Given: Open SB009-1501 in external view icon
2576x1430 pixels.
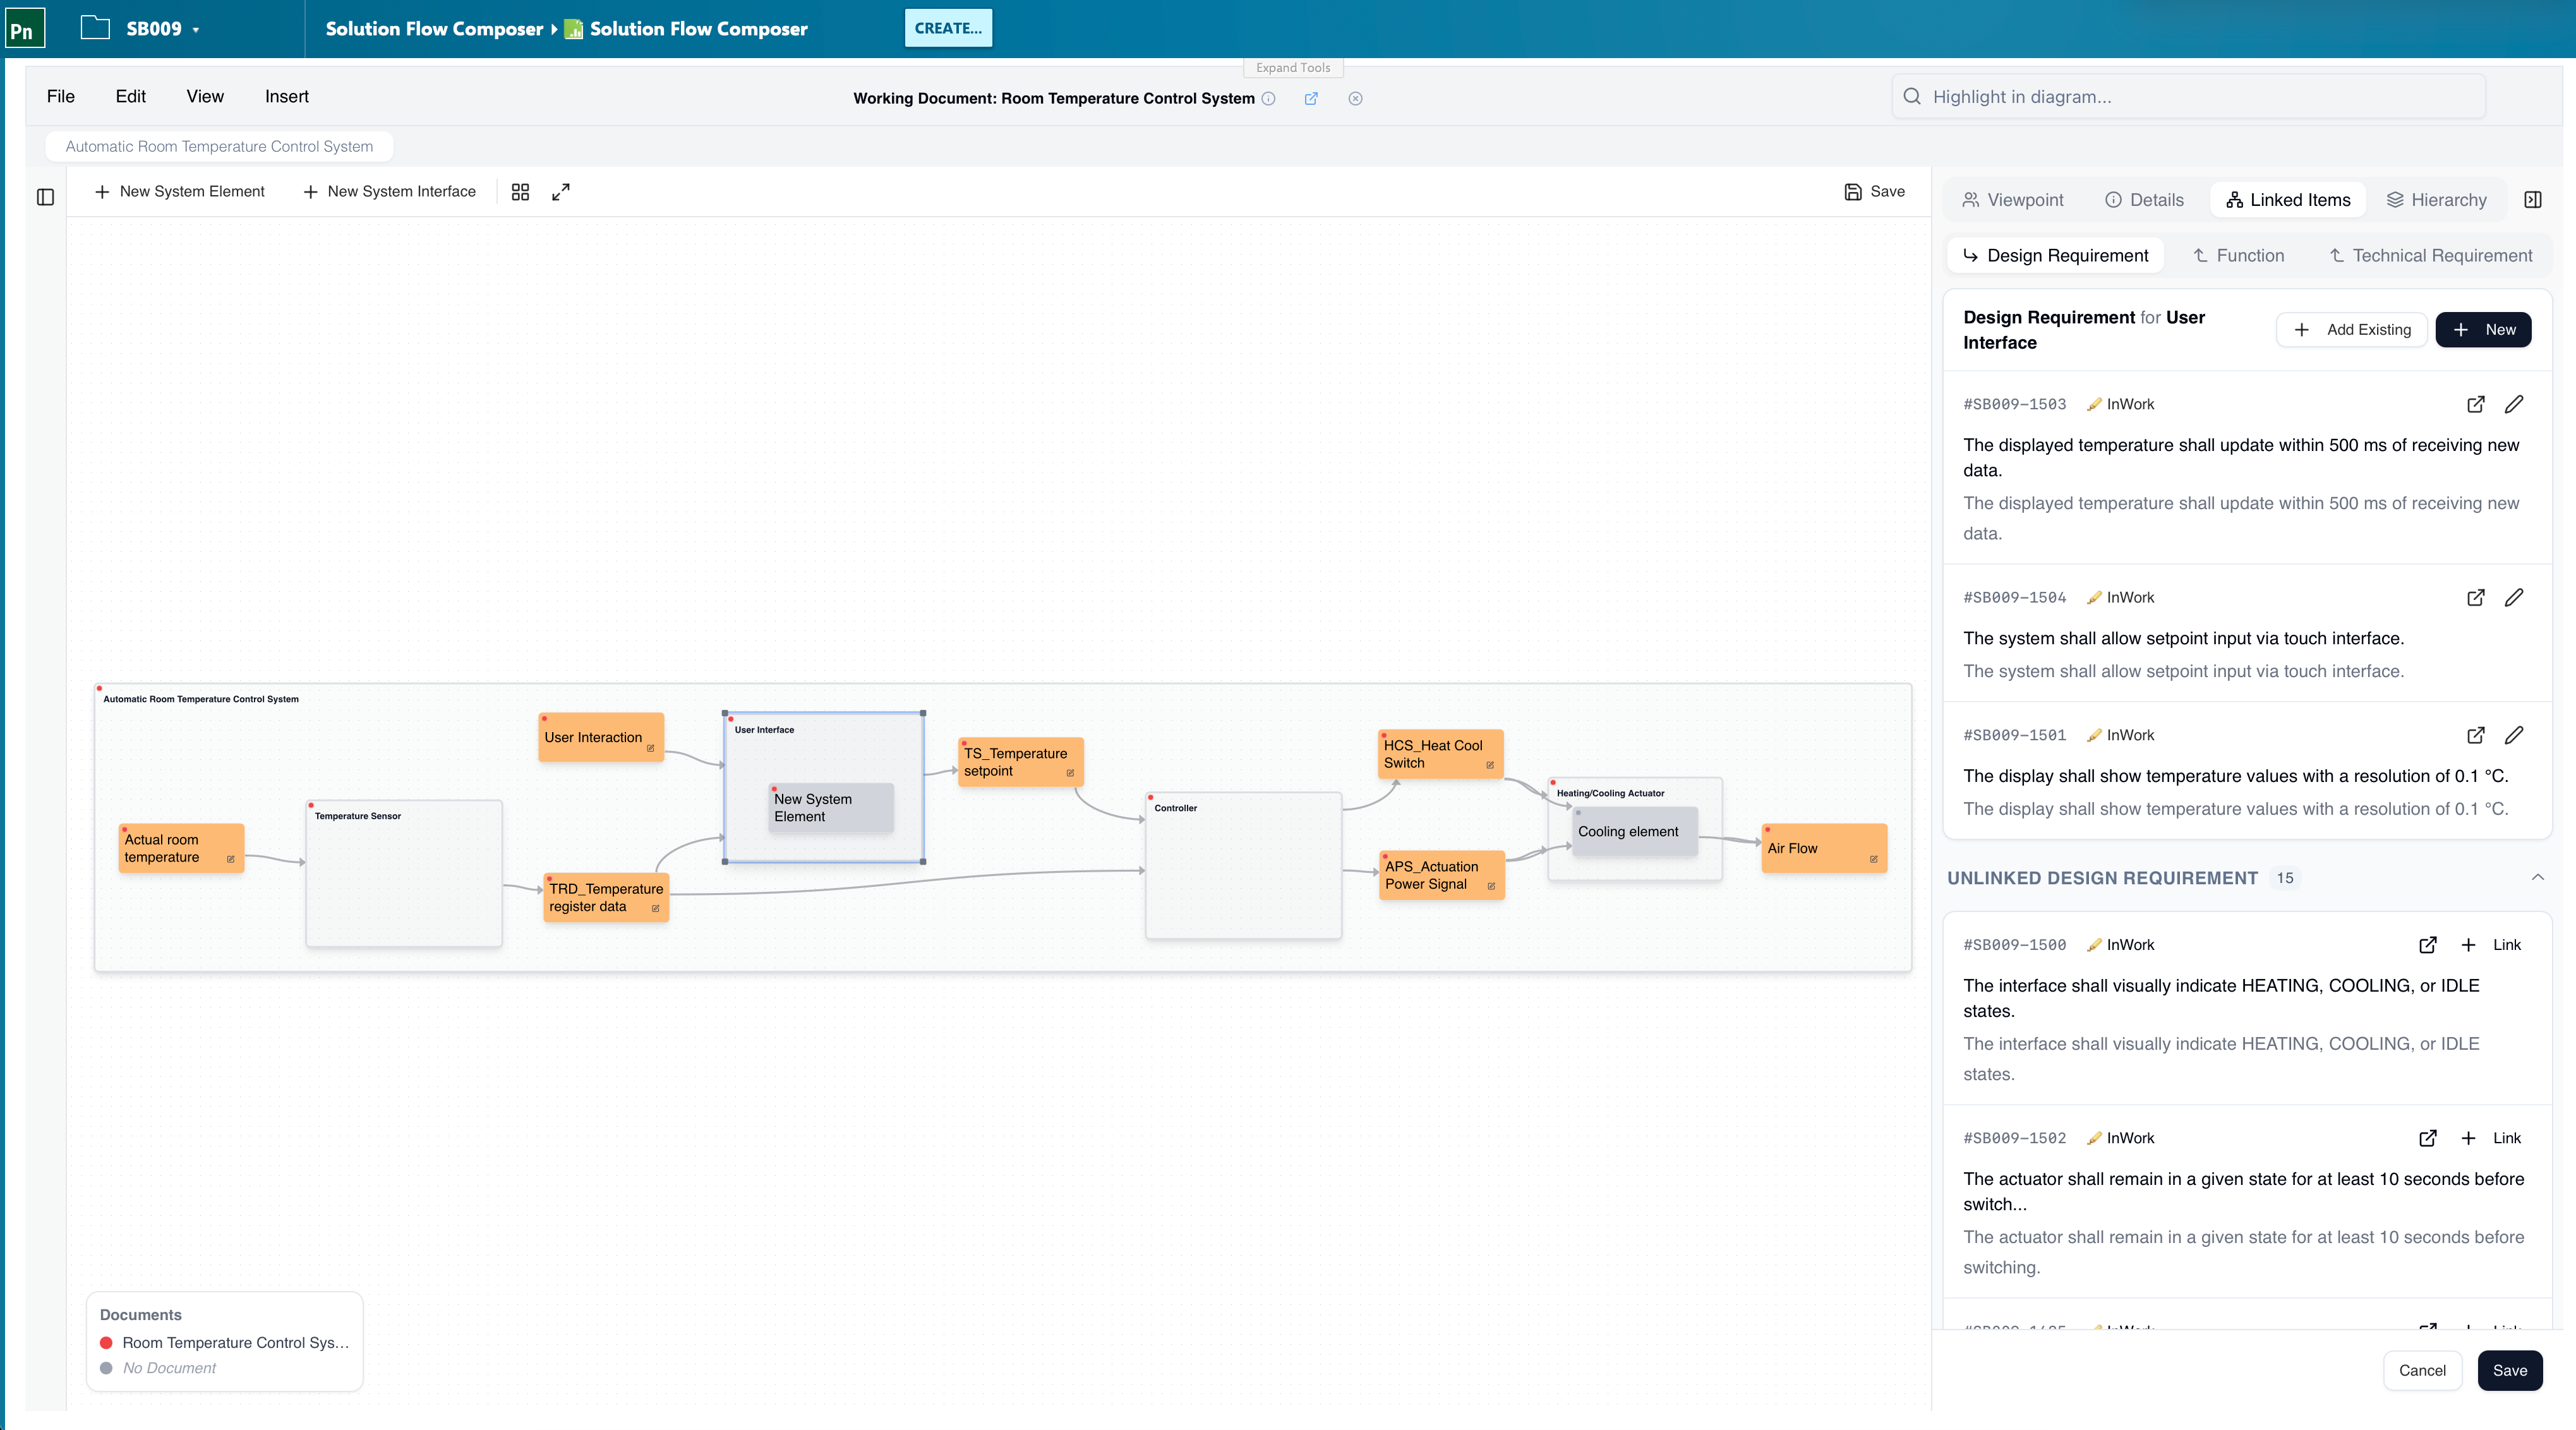Looking at the screenshot, I should pyautogui.click(x=2476, y=735).
